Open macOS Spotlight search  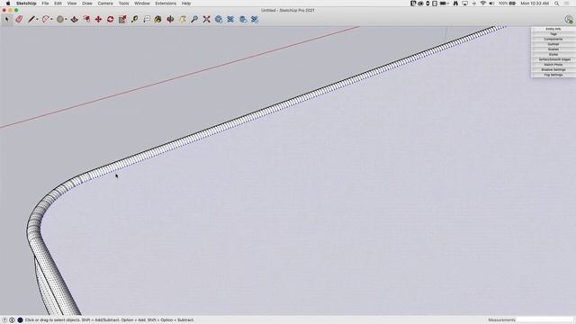(x=557, y=4)
